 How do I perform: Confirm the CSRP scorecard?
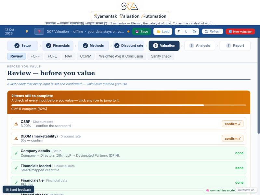pyautogui.click(x=233, y=124)
